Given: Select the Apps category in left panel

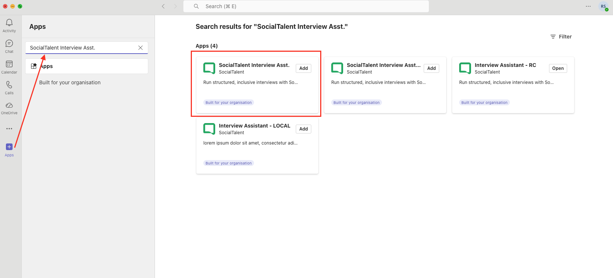Looking at the screenshot, I should (x=87, y=66).
